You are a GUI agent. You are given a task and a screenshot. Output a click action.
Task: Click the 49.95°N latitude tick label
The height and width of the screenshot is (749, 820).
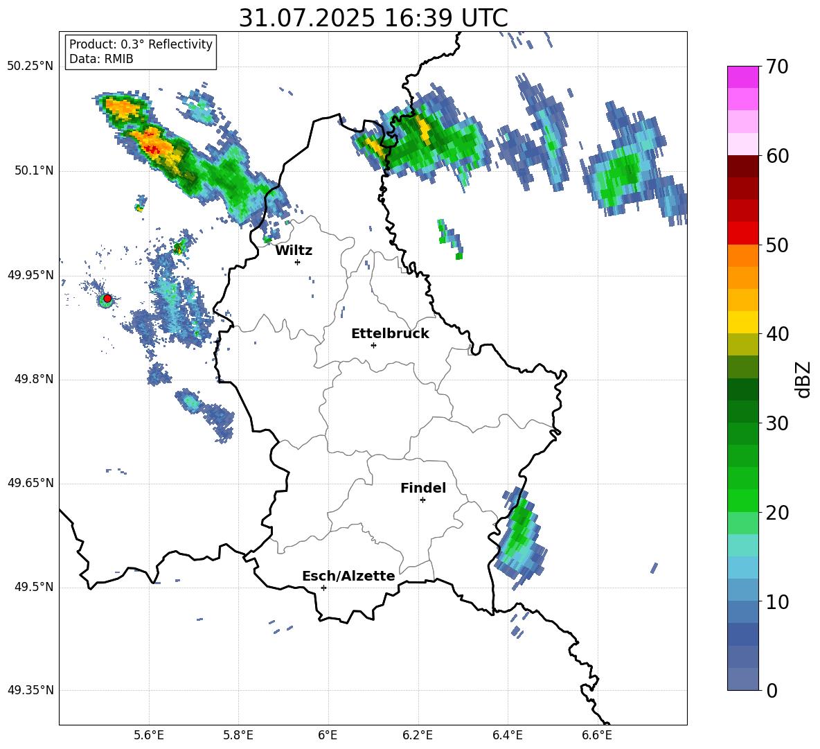tap(30, 276)
